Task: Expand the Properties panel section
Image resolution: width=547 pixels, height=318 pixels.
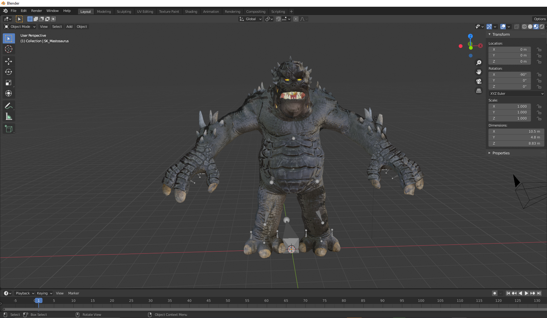Action: (x=501, y=153)
